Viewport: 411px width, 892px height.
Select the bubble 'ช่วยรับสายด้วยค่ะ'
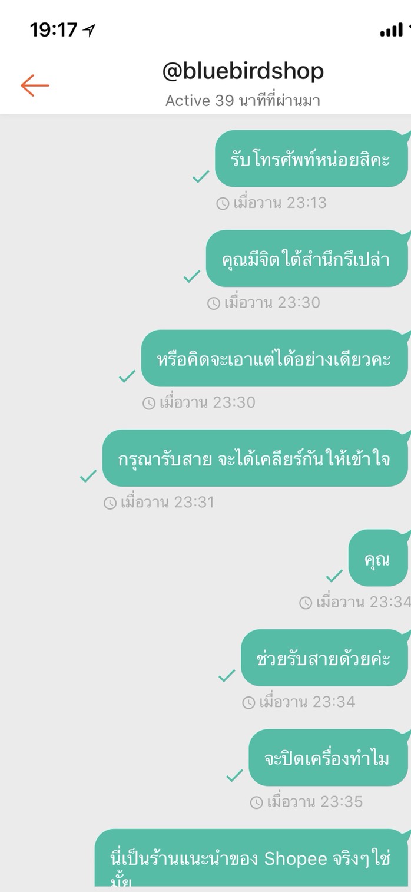coord(324,658)
